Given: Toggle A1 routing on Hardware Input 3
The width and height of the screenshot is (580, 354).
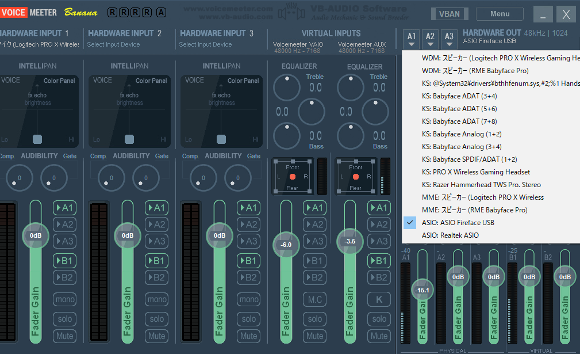Looking at the screenshot, I should click(248, 208).
